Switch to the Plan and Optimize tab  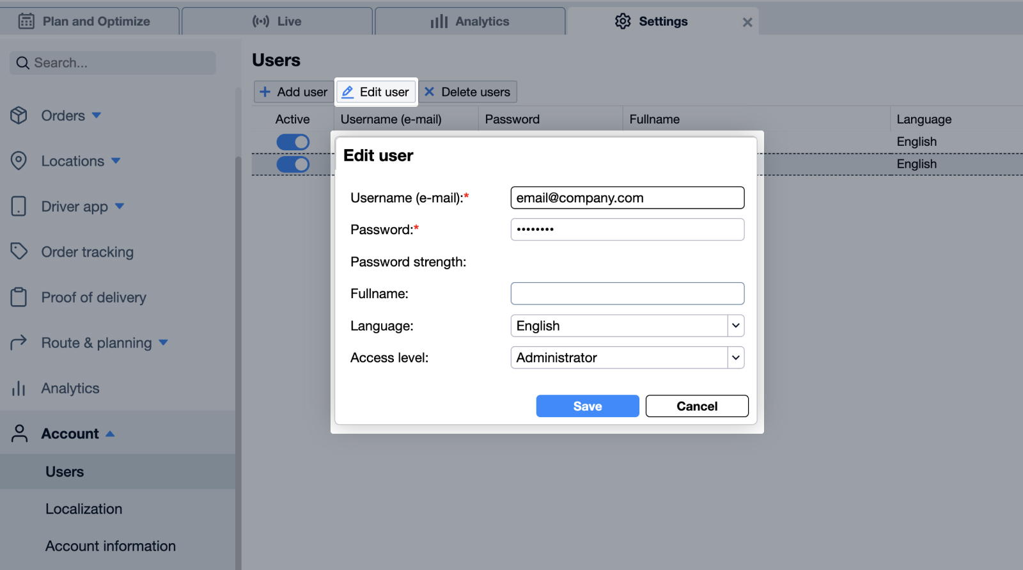(x=90, y=21)
